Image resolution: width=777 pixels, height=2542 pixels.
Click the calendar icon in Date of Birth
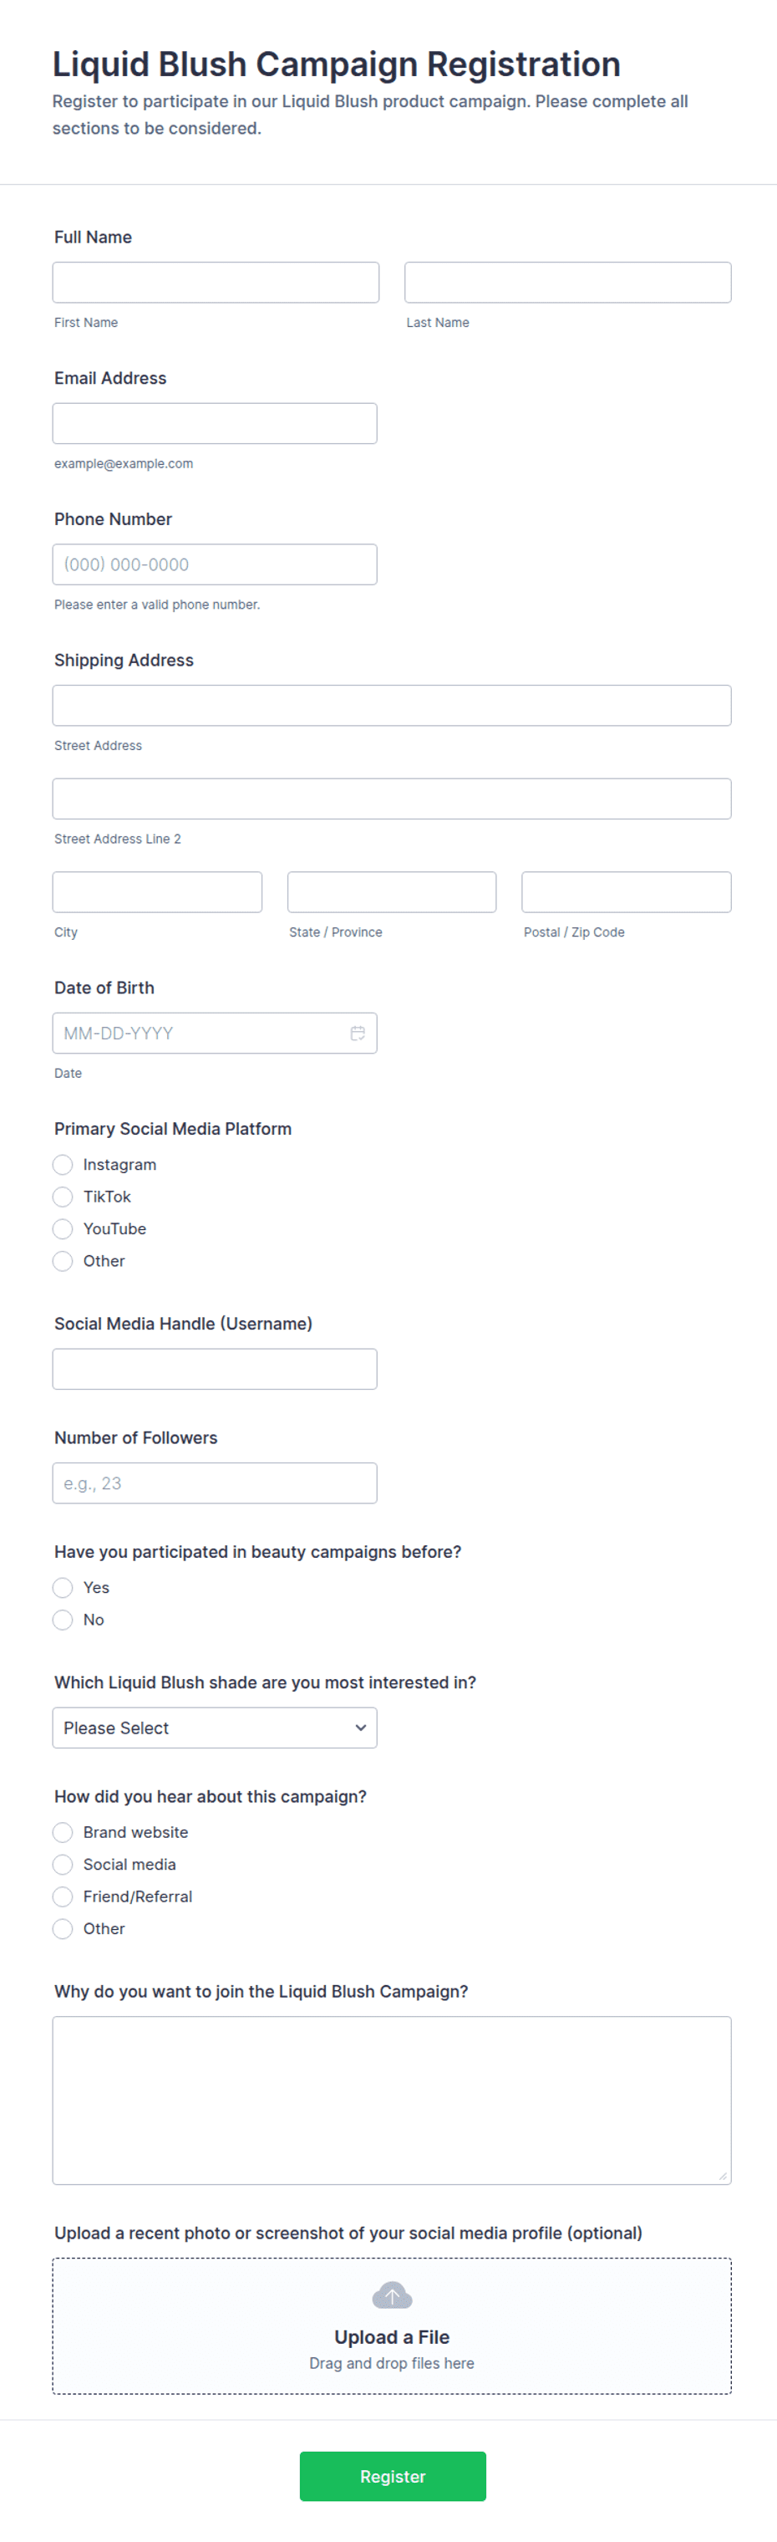(x=357, y=1034)
